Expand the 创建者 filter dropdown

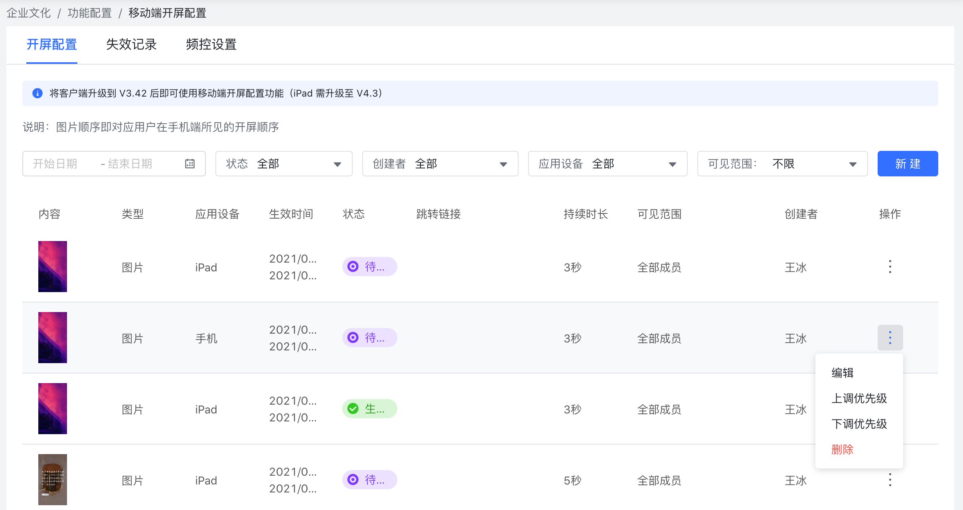(440, 164)
